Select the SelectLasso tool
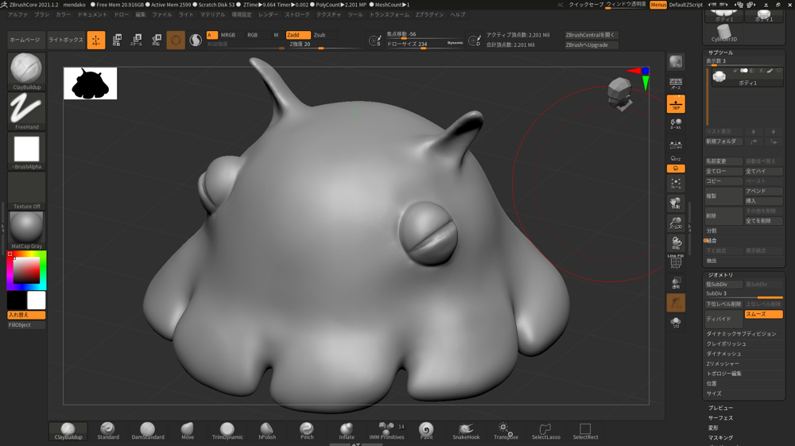 (x=545, y=431)
